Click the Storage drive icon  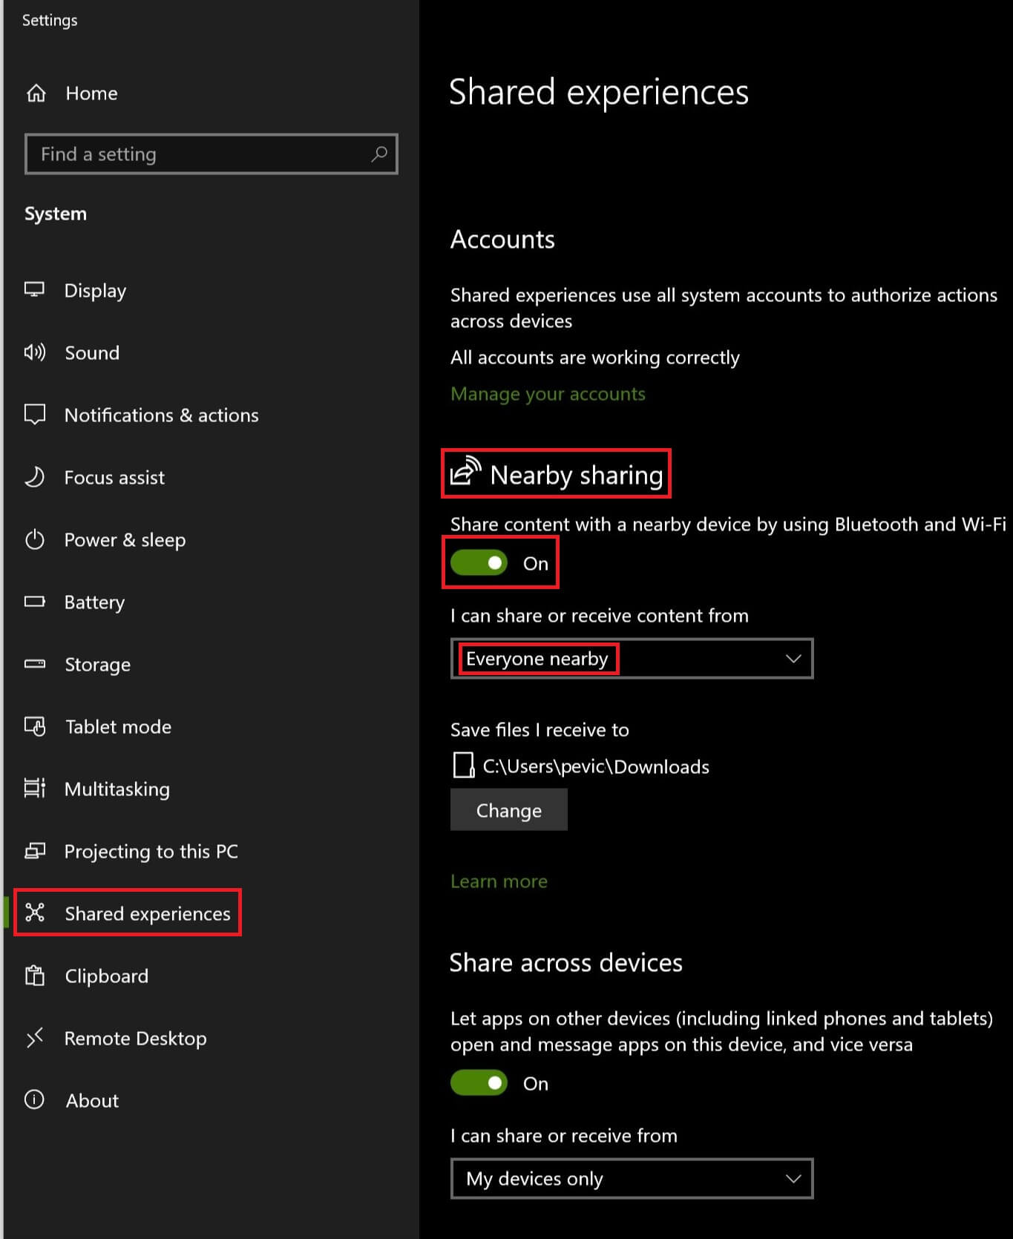[x=35, y=663]
